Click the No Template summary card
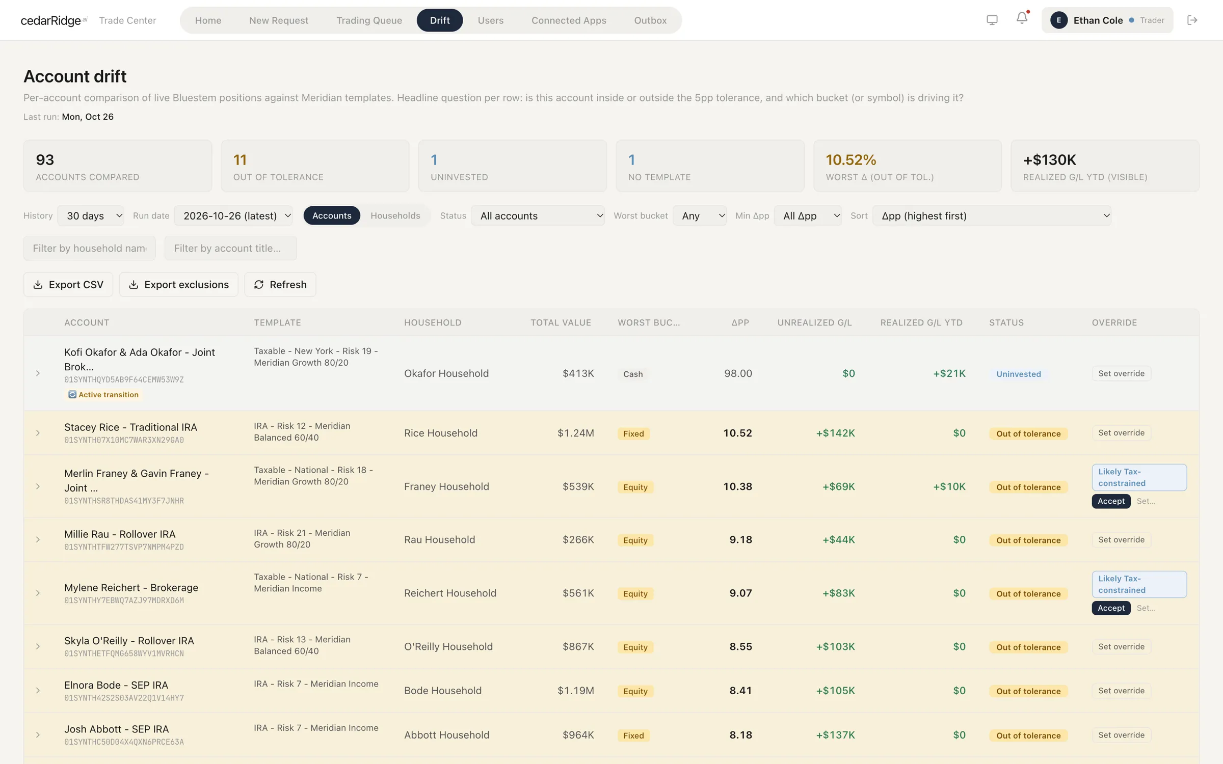Screen dimensions: 1223x764 [x=710, y=166]
